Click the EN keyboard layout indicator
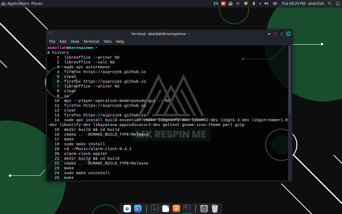Image resolution: width=342 pixels, height=214 pixels. (216, 3)
